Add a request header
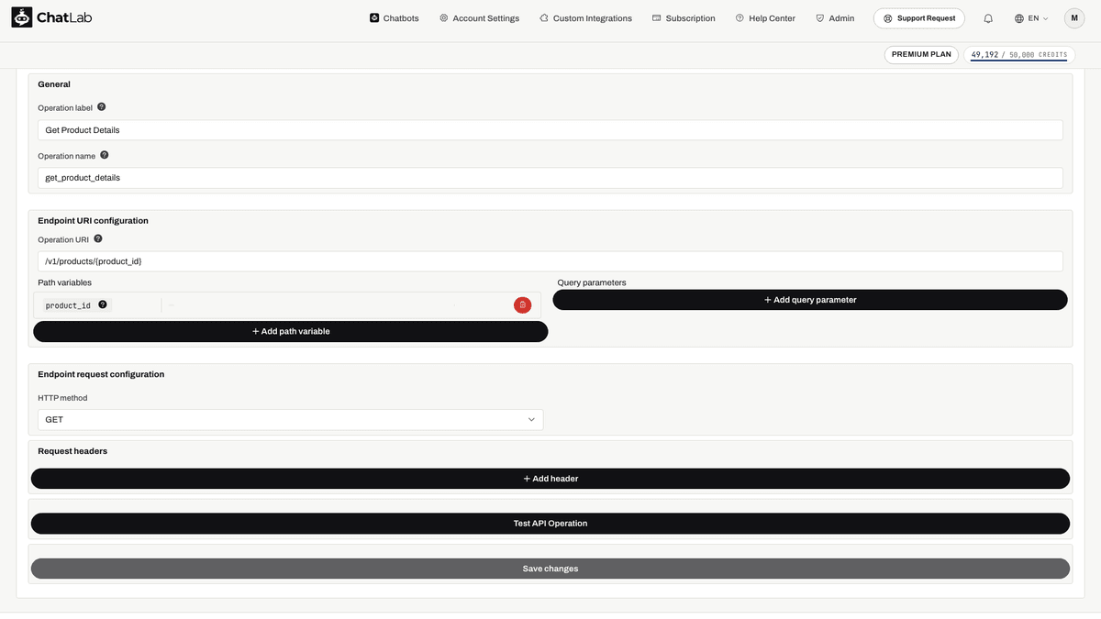The height and width of the screenshot is (619, 1101). tap(550, 479)
